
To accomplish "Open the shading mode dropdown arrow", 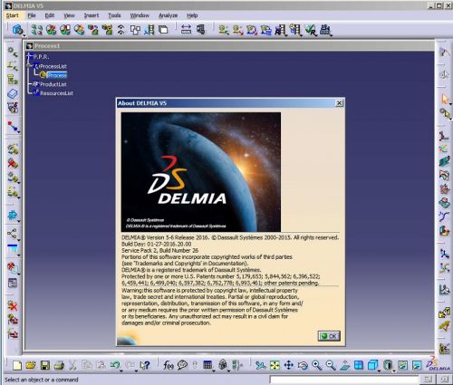I will coord(394,371).
